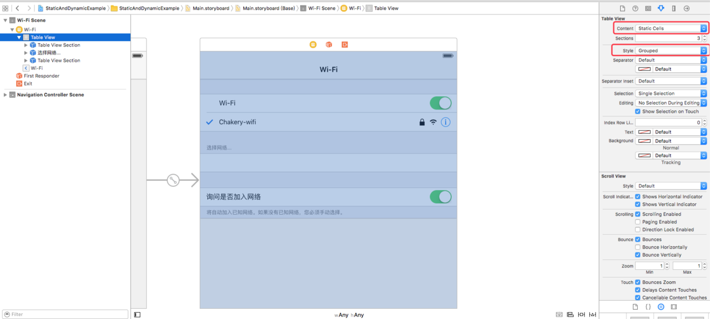Toggle the document outline button
This screenshot has height=319, width=710.
pos(137,314)
